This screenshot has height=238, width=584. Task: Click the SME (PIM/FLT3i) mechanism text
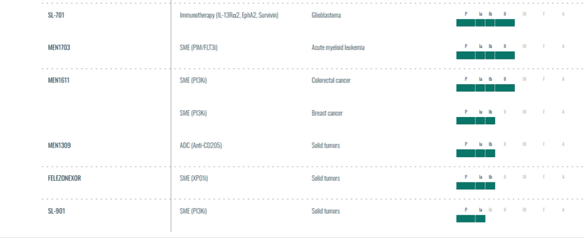point(198,48)
